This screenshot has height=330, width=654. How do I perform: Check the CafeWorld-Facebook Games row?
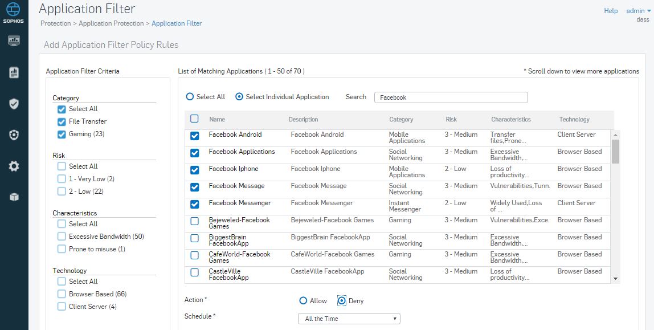pyautogui.click(x=194, y=255)
